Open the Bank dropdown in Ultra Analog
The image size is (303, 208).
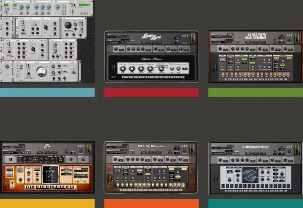point(222,37)
